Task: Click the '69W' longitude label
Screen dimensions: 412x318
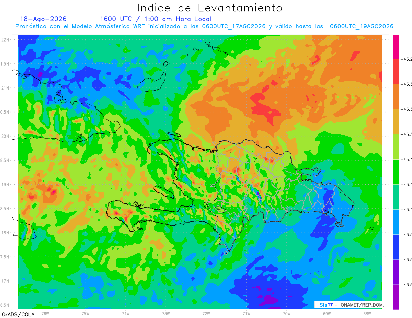Action: pyautogui.click(x=327, y=313)
